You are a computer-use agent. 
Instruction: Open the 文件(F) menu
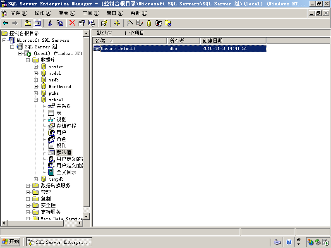(x=19, y=13)
